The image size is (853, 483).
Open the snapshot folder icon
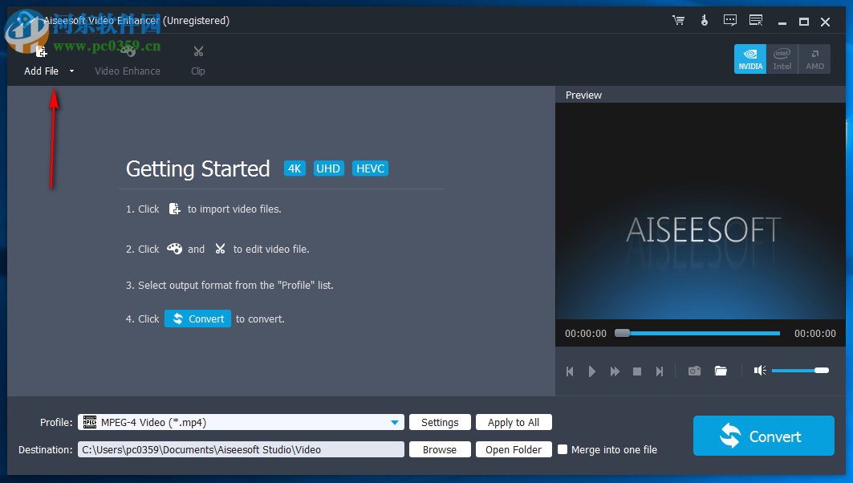point(720,371)
